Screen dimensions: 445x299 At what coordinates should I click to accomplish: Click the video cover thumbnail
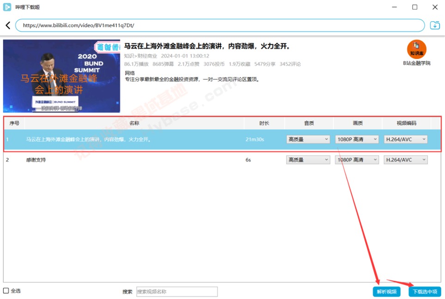pos(61,76)
